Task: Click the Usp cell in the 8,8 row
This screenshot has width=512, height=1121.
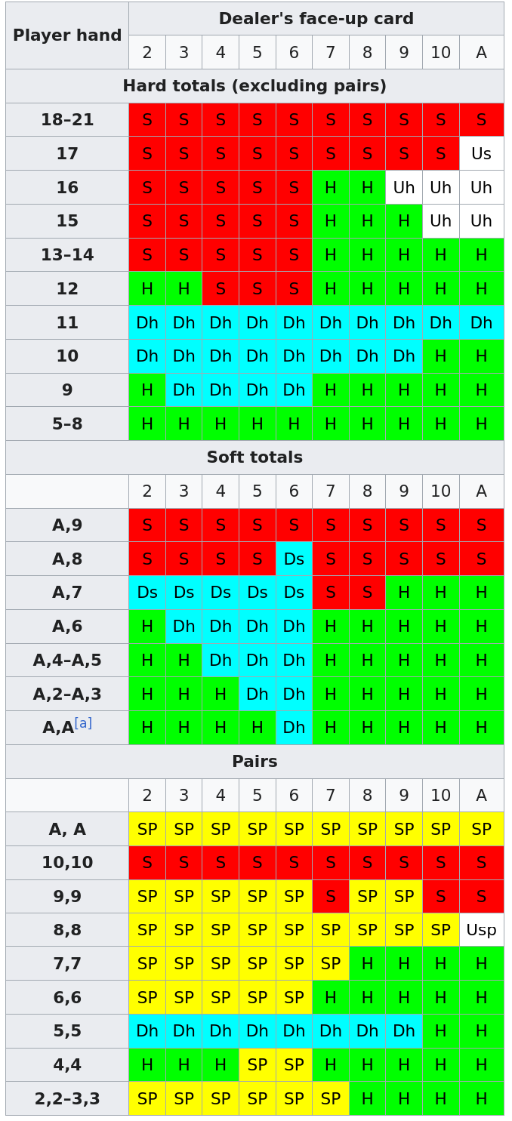Action: click(481, 930)
